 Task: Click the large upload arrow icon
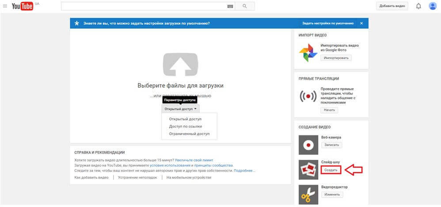click(180, 64)
